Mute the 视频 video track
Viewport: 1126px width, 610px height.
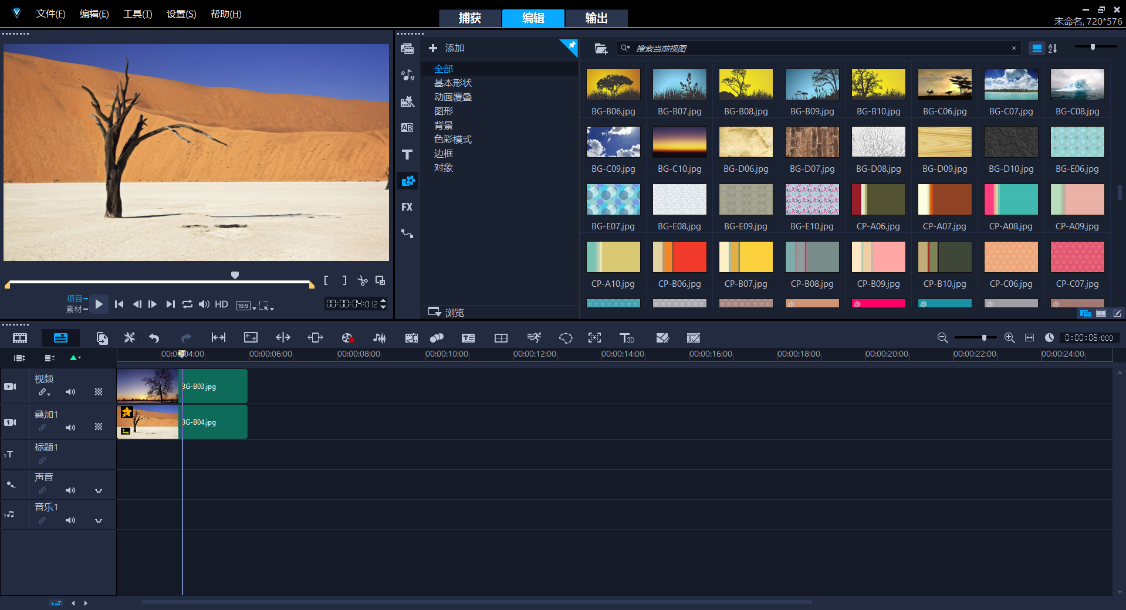tap(70, 392)
